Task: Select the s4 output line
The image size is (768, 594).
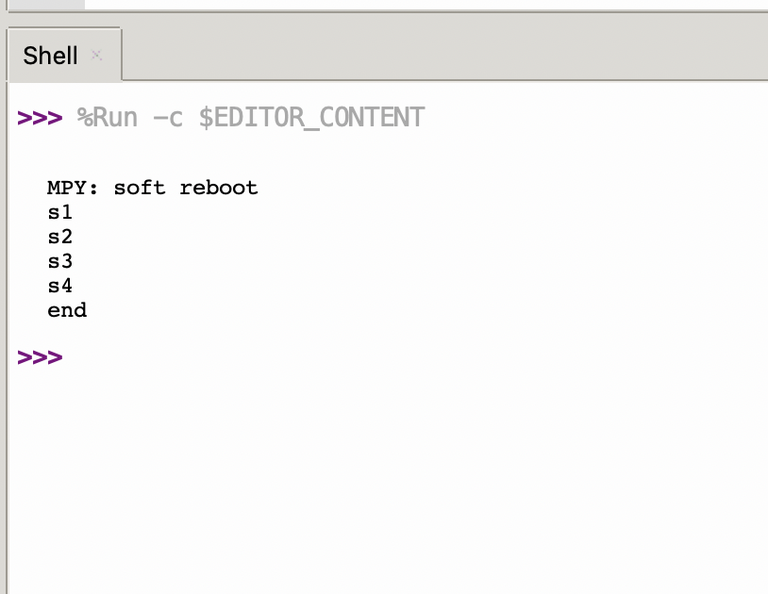Action: (x=59, y=285)
